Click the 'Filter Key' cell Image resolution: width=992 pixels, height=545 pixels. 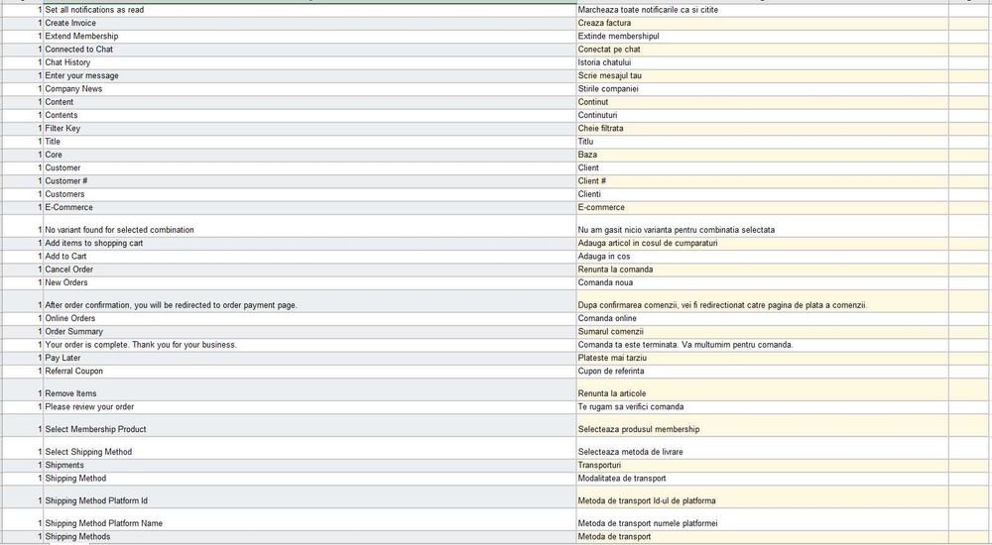click(x=310, y=129)
